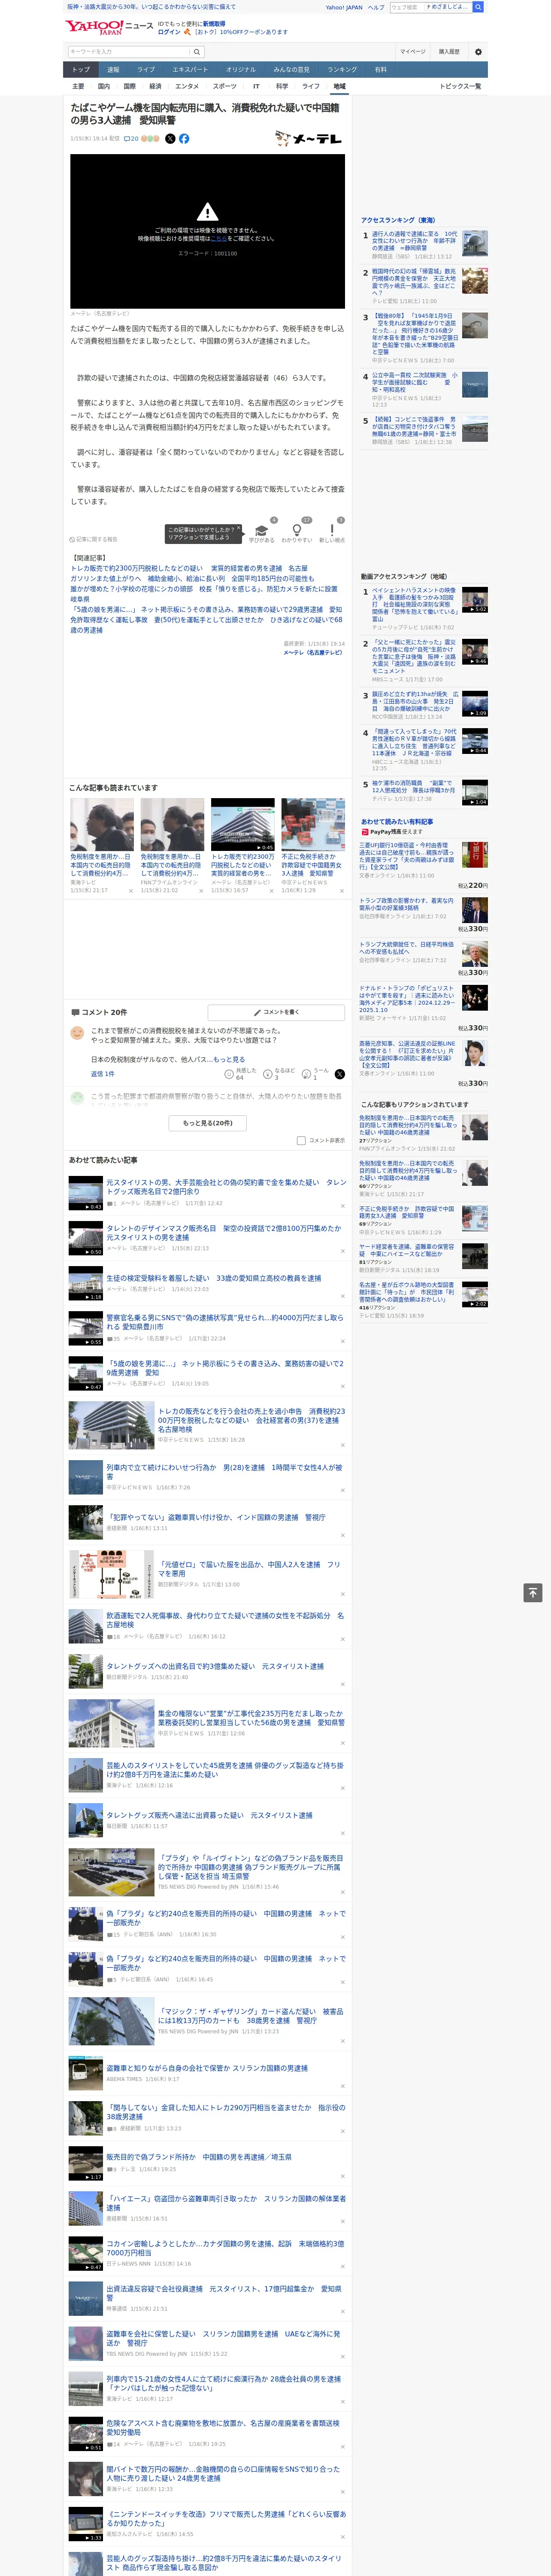The height and width of the screenshot is (2576, 551).
Task: Click the first commenter's avatar icon
Action: [x=77, y=1033]
